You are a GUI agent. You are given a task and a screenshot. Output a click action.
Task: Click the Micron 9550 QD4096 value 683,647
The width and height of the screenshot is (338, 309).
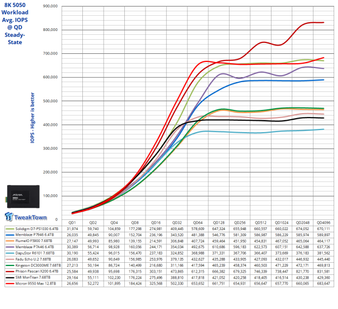click(x=324, y=283)
